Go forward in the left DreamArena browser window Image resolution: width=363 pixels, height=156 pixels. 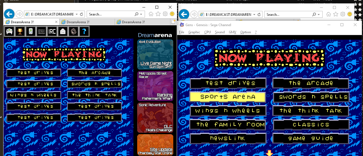pyautogui.click(x=19, y=14)
